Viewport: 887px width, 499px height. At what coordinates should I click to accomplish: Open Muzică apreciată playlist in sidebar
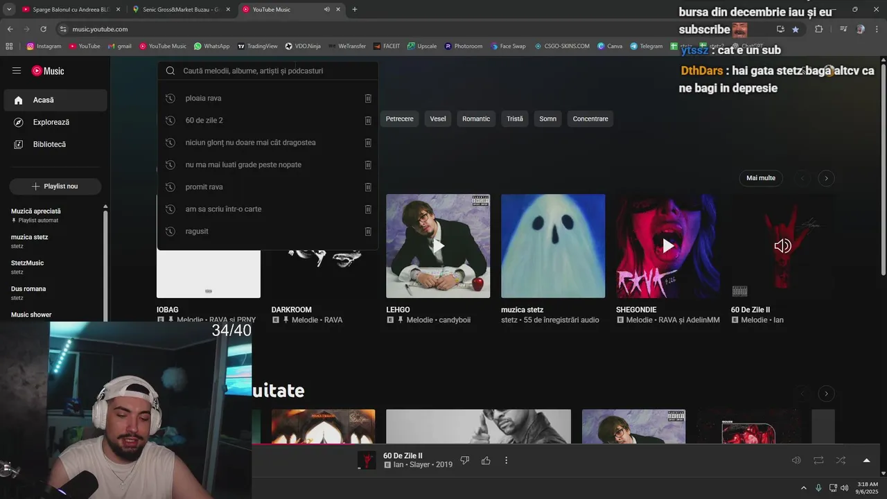(x=55, y=215)
